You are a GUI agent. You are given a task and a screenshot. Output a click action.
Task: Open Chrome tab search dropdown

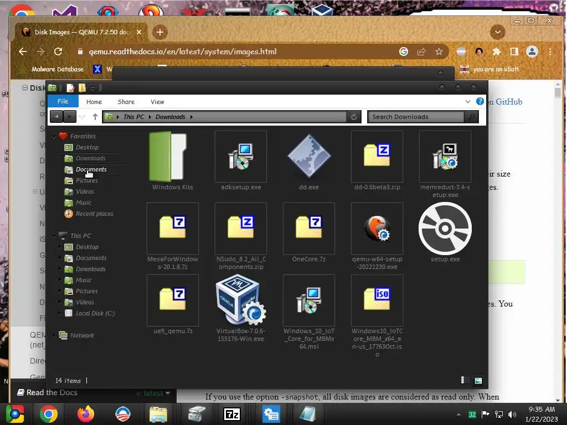click(498, 32)
